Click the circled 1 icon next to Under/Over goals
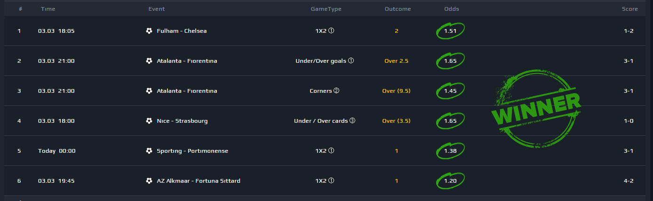 350,61
